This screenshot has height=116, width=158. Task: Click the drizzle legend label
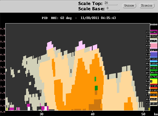click(x=151, y=99)
